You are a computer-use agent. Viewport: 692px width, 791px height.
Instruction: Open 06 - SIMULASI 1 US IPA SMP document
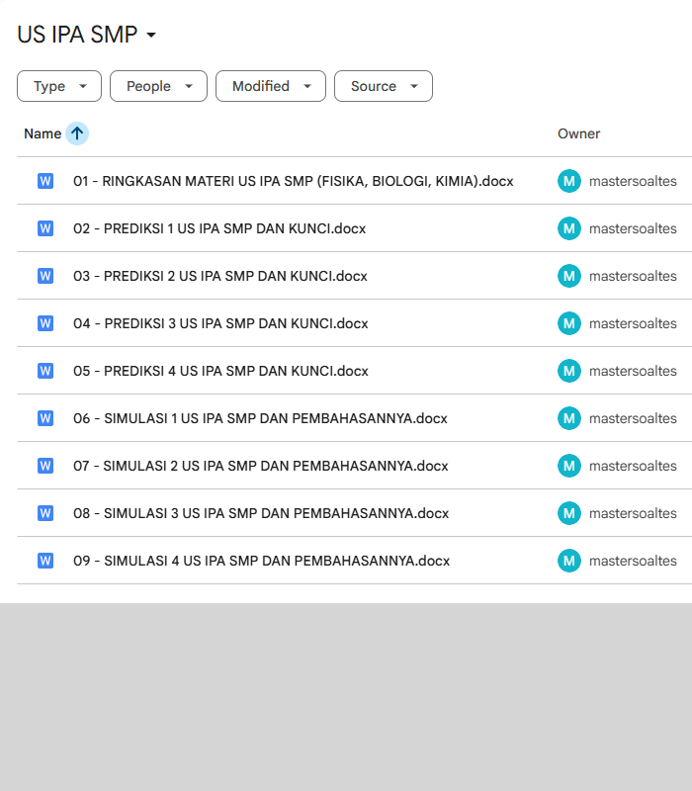(x=260, y=418)
